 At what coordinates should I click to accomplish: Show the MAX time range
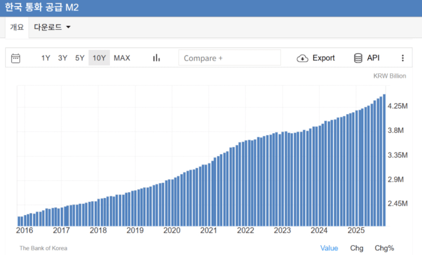pyautogui.click(x=122, y=58)
